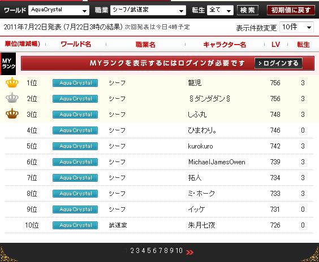This screenshot has width=319, height=262.
Task: Go to page 3
Action: point(138,251)
